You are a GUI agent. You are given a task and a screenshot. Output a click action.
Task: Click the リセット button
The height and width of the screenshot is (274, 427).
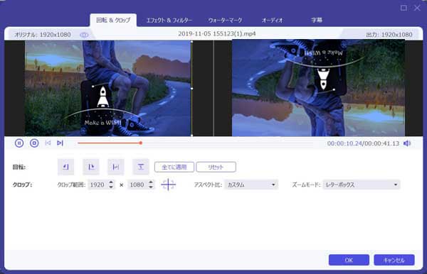tap(216, 167)
